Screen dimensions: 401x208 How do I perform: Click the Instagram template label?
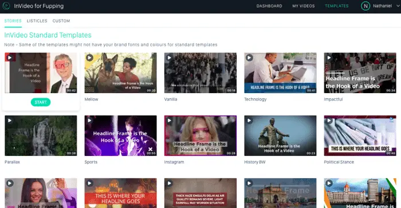[x=174, y=162]
